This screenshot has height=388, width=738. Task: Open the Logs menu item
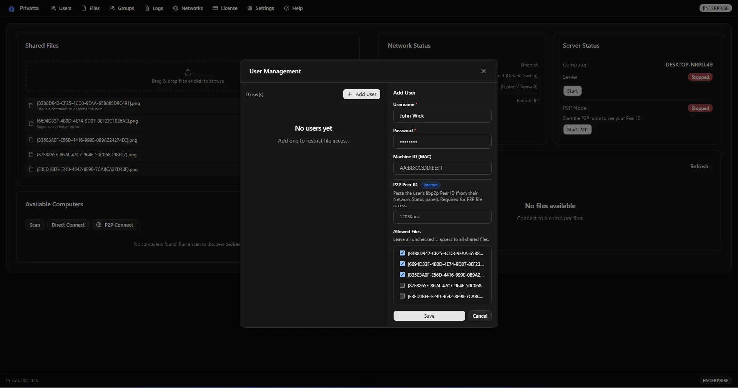pyautogui.click(x=154, y=8)
